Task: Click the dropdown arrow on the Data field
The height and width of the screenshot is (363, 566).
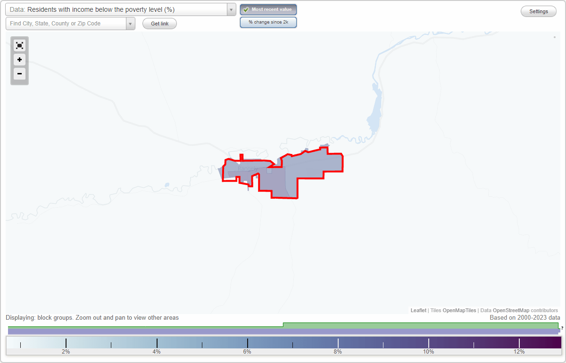Action: tap(231, 9)
